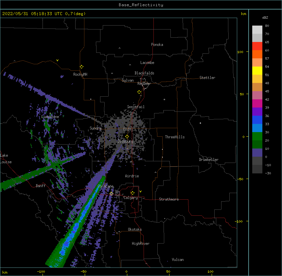This screenshot has width=282, height=276.
Task: Click the yellow diamond marker beside RockyMH
Action: click(x=82, y=67)
